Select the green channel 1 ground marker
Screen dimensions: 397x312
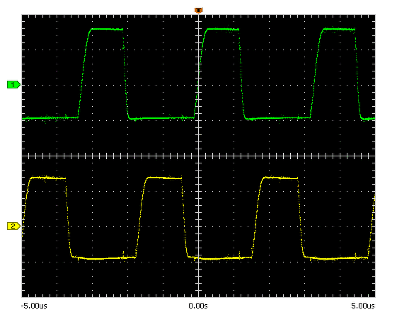point(14,84)
